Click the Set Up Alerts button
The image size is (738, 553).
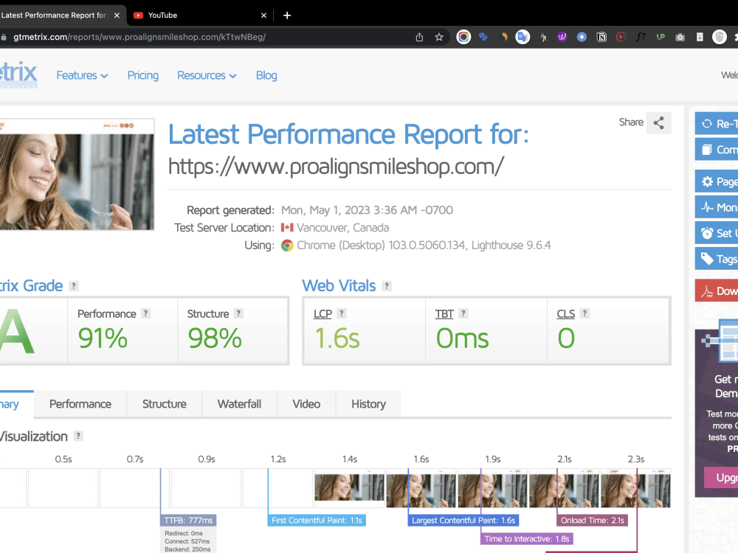[x=717, y=233]
